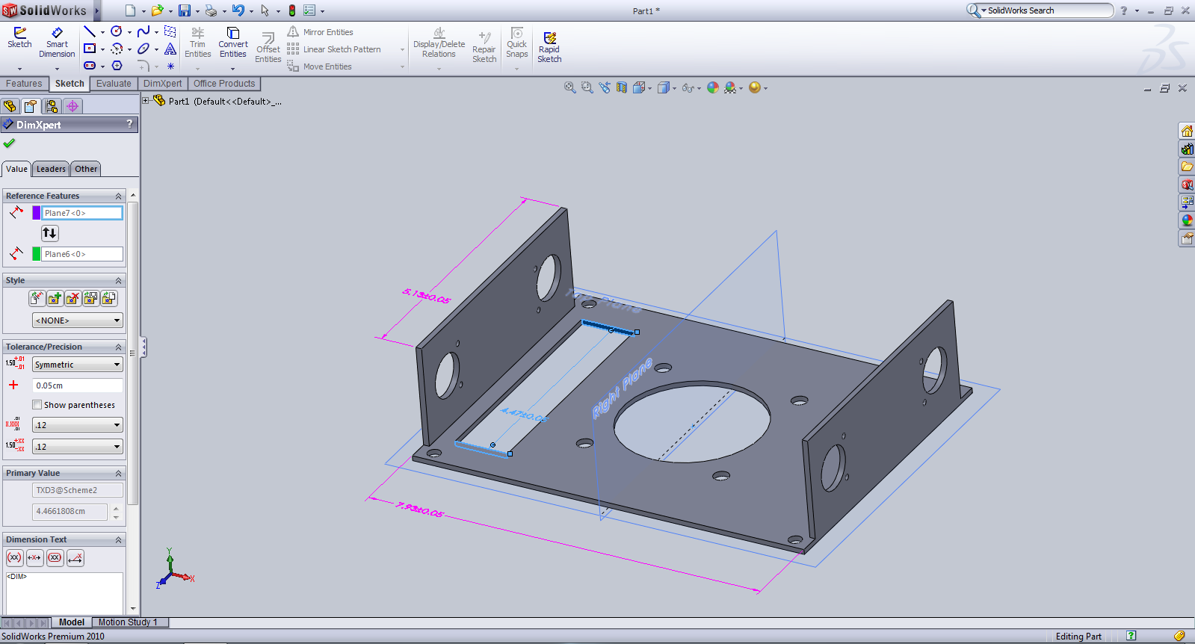This screenshot has height=644, width=1195.
Task: Open the Symmetric tolerance type dropdown
Action: [x=77, y=365]
